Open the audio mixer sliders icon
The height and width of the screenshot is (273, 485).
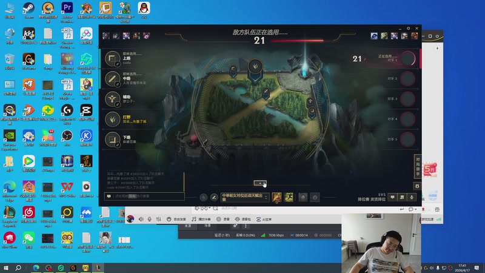coord(159,219)
